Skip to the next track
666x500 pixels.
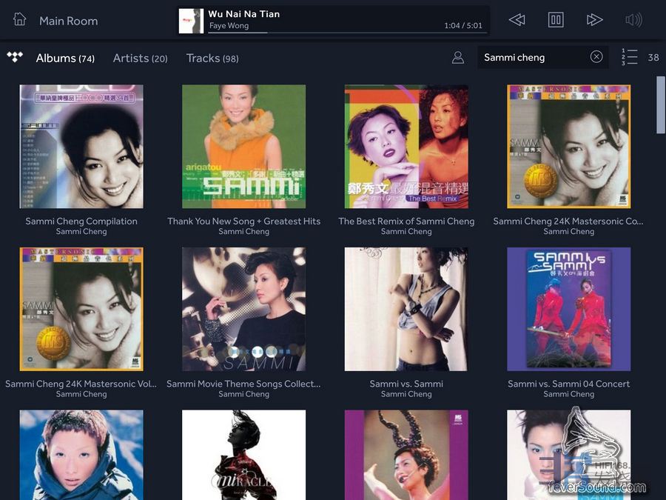[594, 20]
